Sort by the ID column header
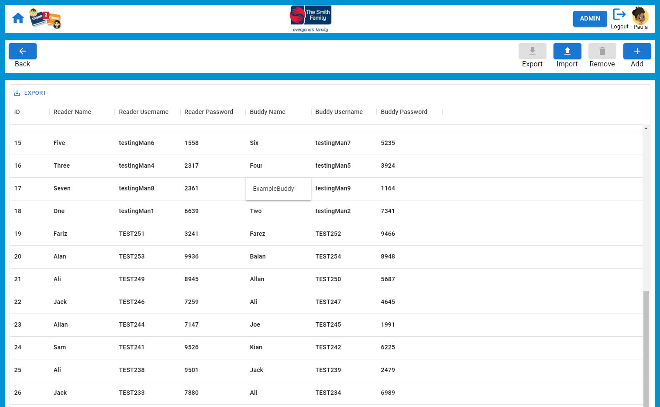Viewport: 660px width, 407px height. 17,112
